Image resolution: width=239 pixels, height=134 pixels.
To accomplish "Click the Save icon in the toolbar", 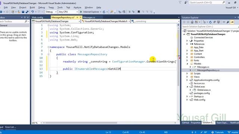I will [23, 12].
